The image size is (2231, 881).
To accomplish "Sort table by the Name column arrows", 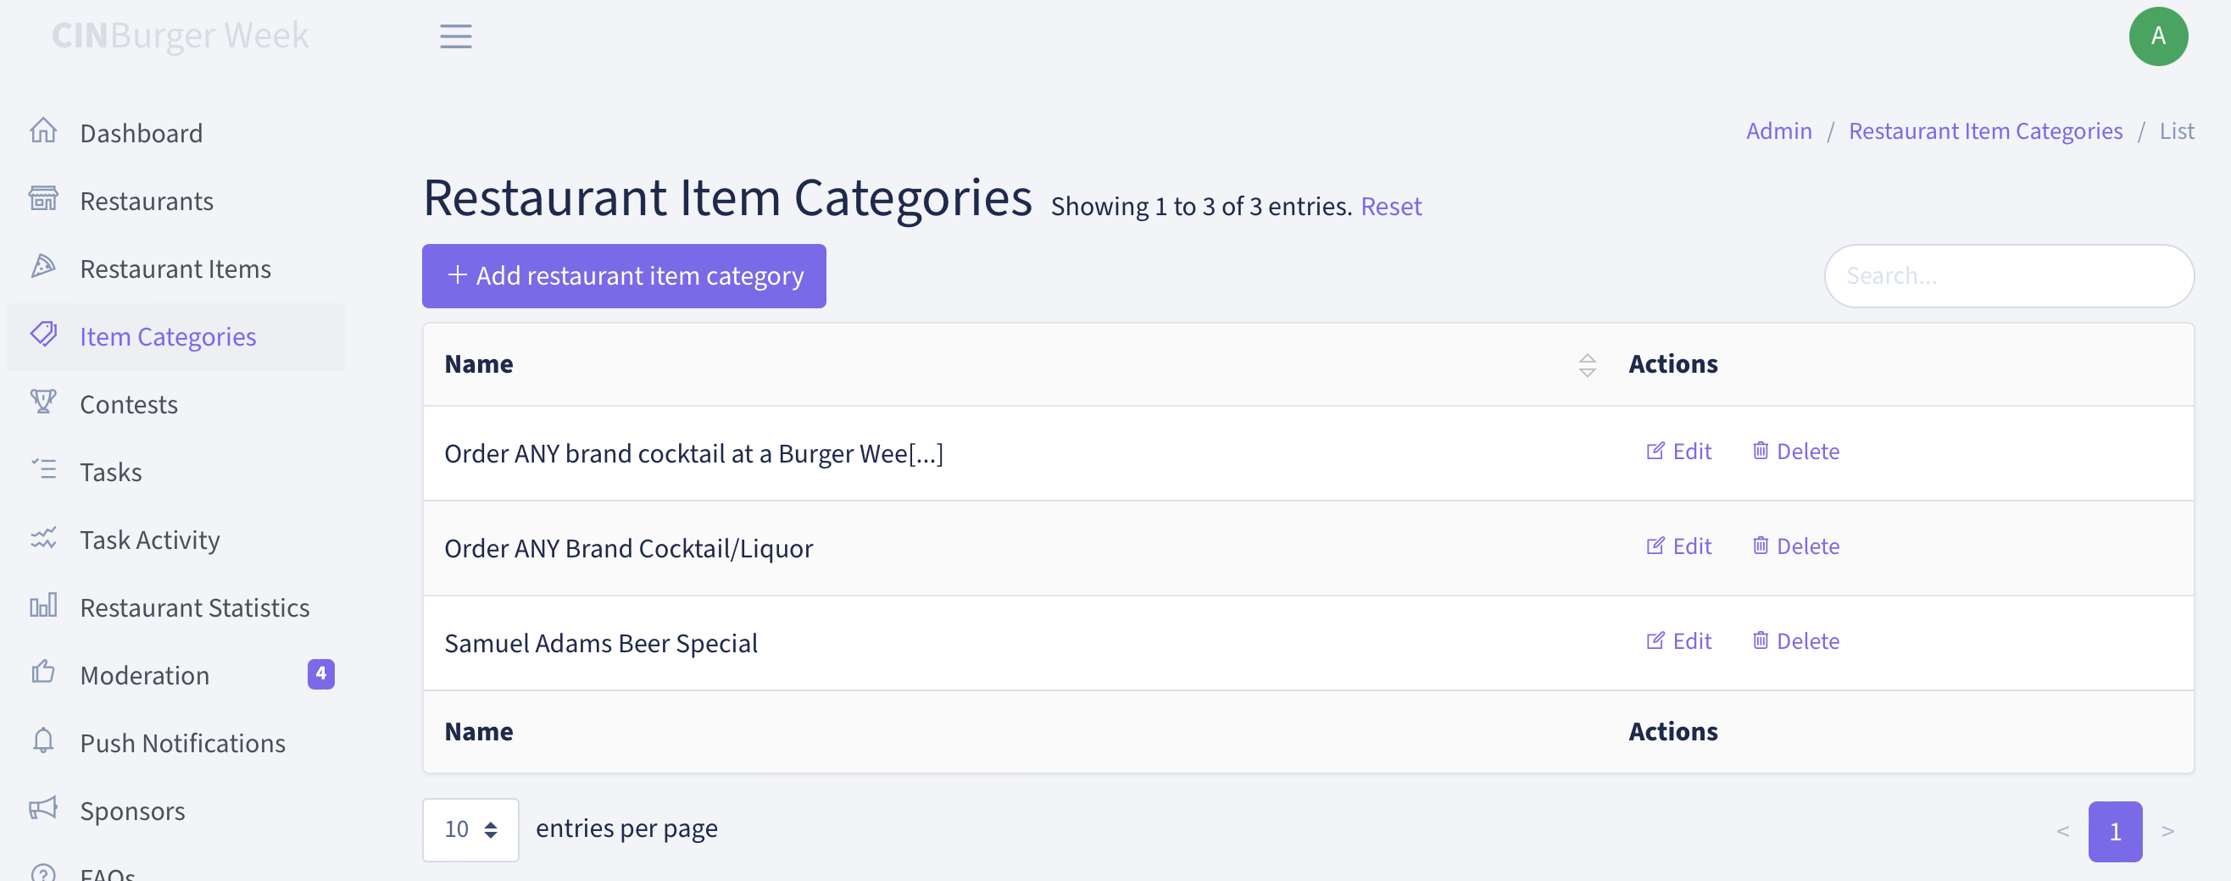I will click(x=1587, y=365).
